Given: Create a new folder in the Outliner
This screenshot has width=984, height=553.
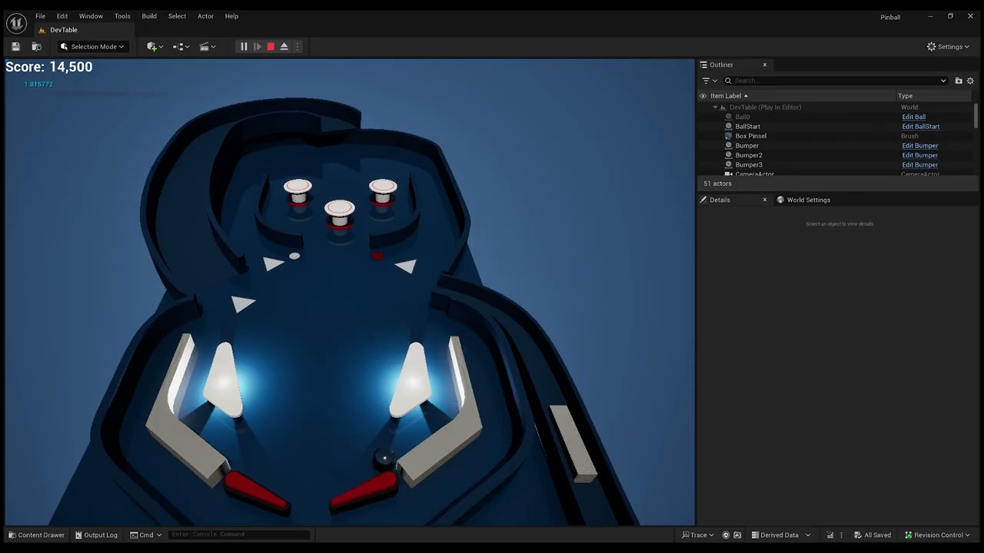Looking at the screenshot, I should pos(959,81).
